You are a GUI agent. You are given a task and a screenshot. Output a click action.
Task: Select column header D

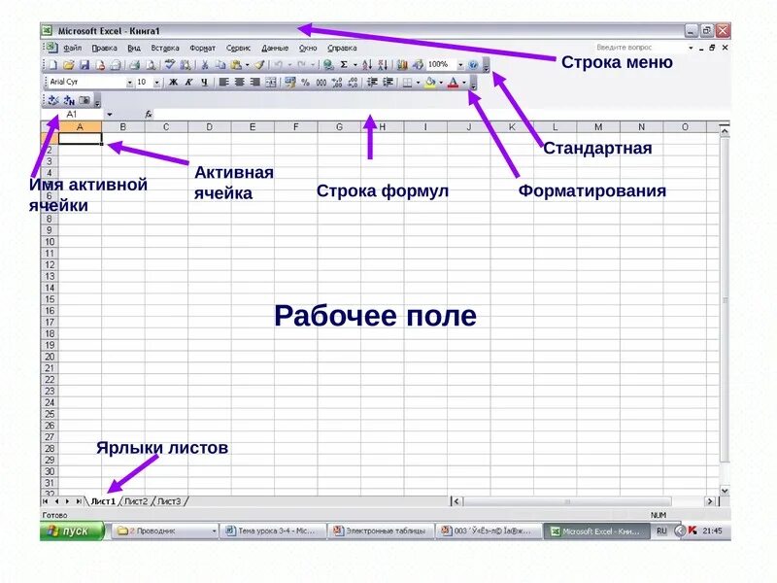pos(209,127)
